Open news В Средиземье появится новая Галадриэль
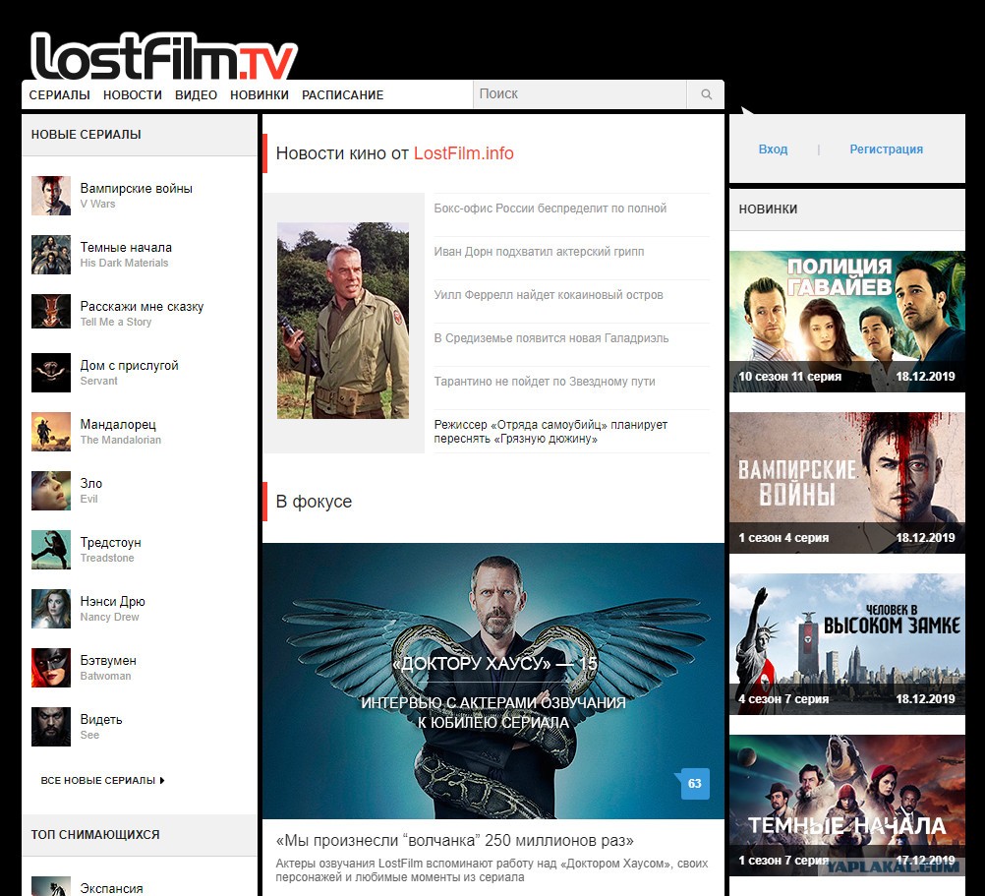The image size is (985, 896). click(551, 338)
